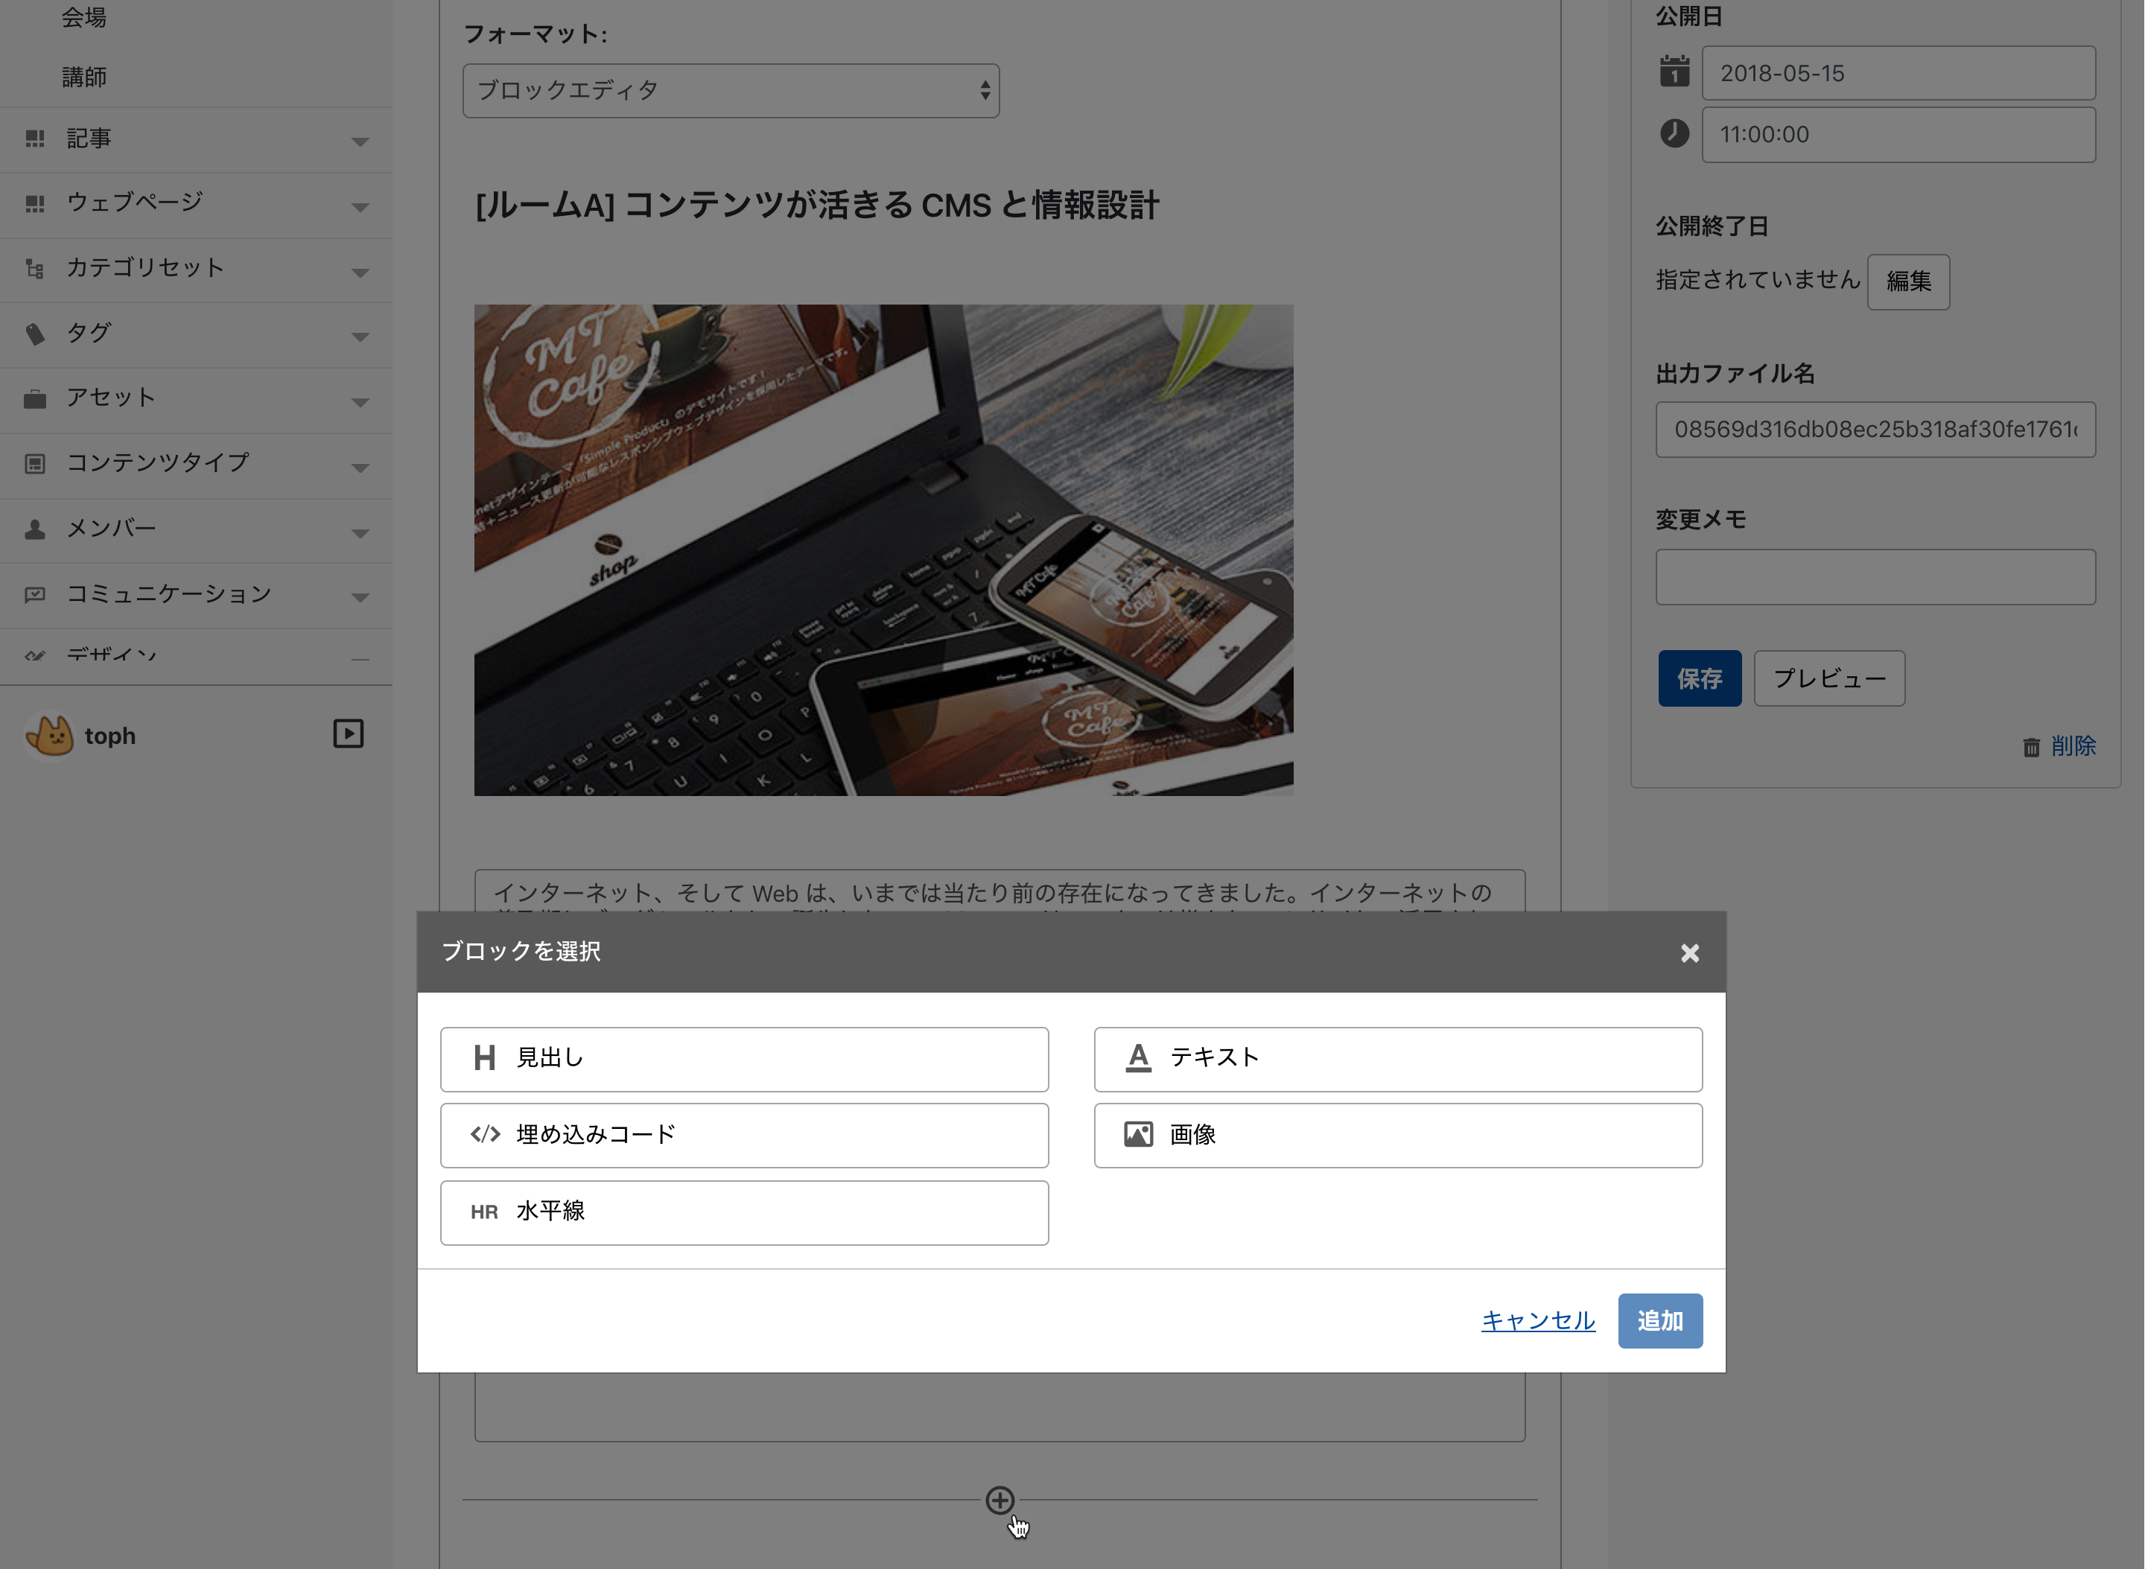Image resolution: width=2145 pixels, height=1569 pixels.
Task: Close the ブロックを選択 dialog
Action: point(1689,952)
